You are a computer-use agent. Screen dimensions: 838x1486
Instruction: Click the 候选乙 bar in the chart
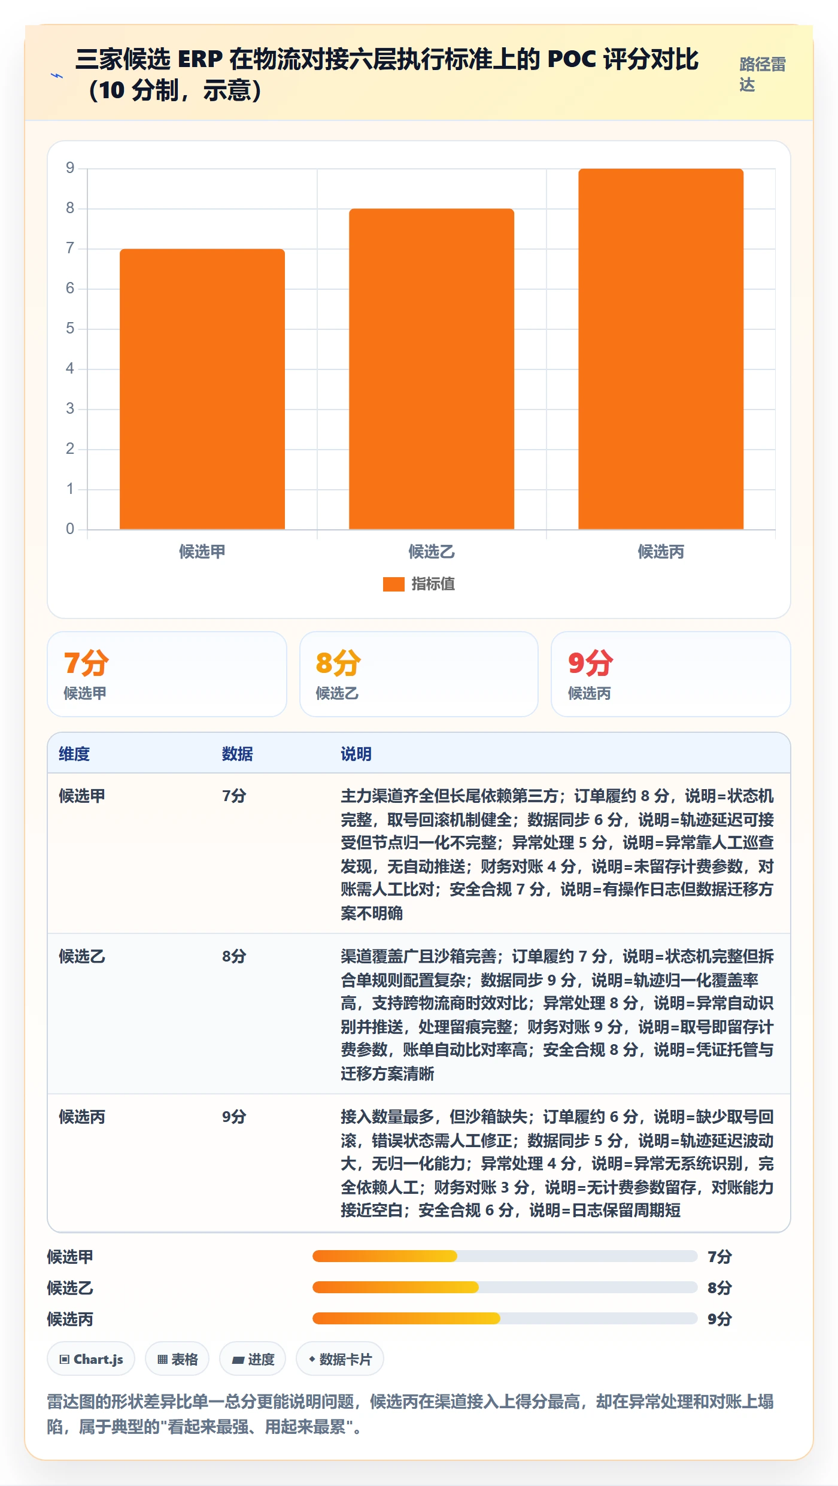(432, 369)
